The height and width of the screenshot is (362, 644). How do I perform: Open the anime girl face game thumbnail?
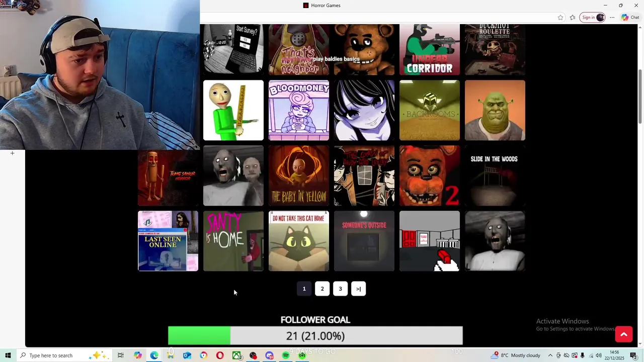[x=364, y=110]
